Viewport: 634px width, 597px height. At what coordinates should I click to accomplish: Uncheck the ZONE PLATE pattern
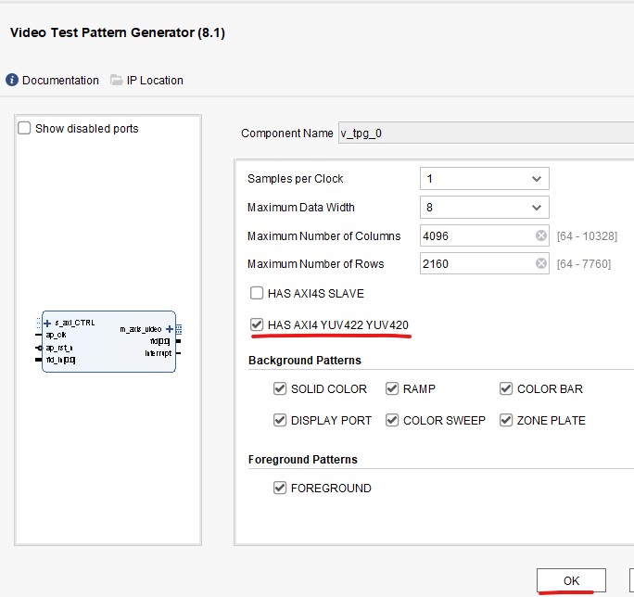506,421
